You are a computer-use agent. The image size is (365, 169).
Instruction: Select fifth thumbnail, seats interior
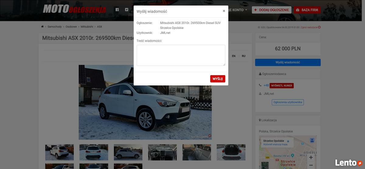tap(197, 152)
